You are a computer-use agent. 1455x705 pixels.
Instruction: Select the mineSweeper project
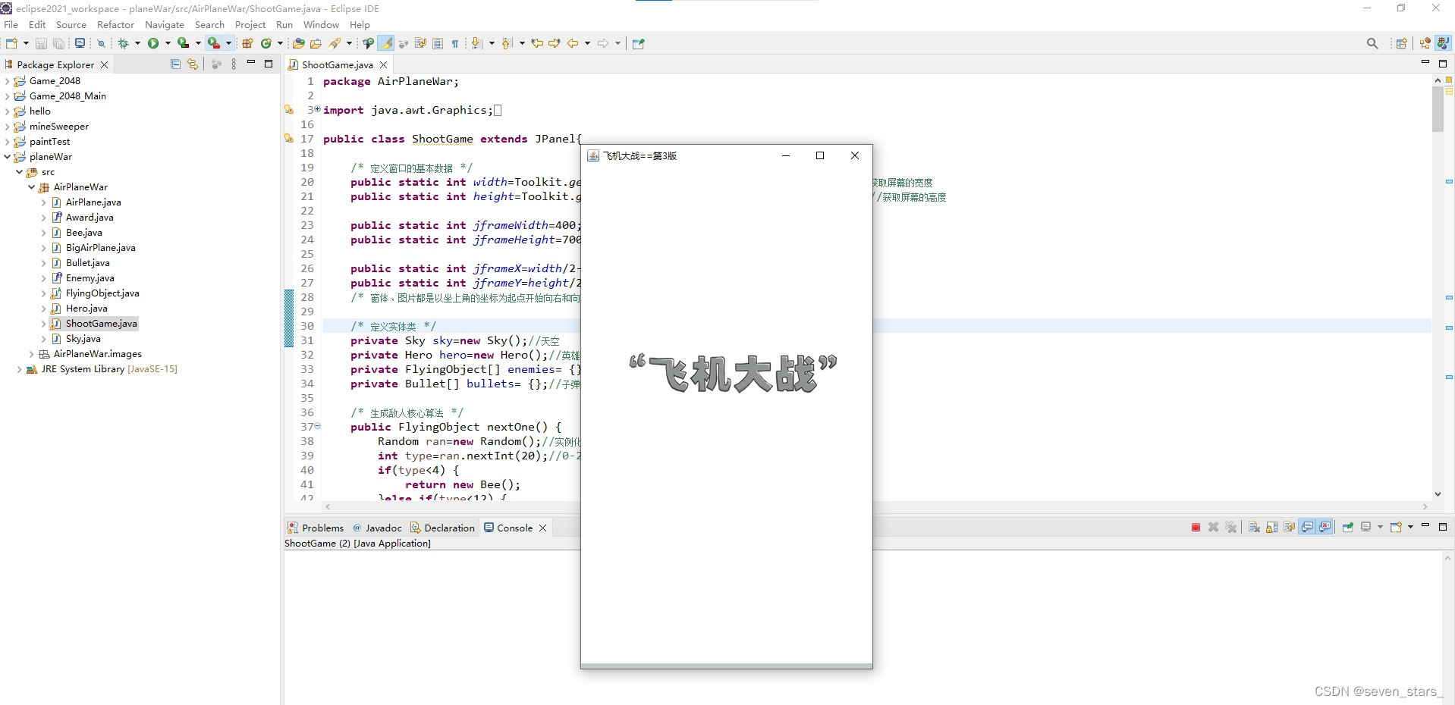pyautogui.click(x=58, y=127)
